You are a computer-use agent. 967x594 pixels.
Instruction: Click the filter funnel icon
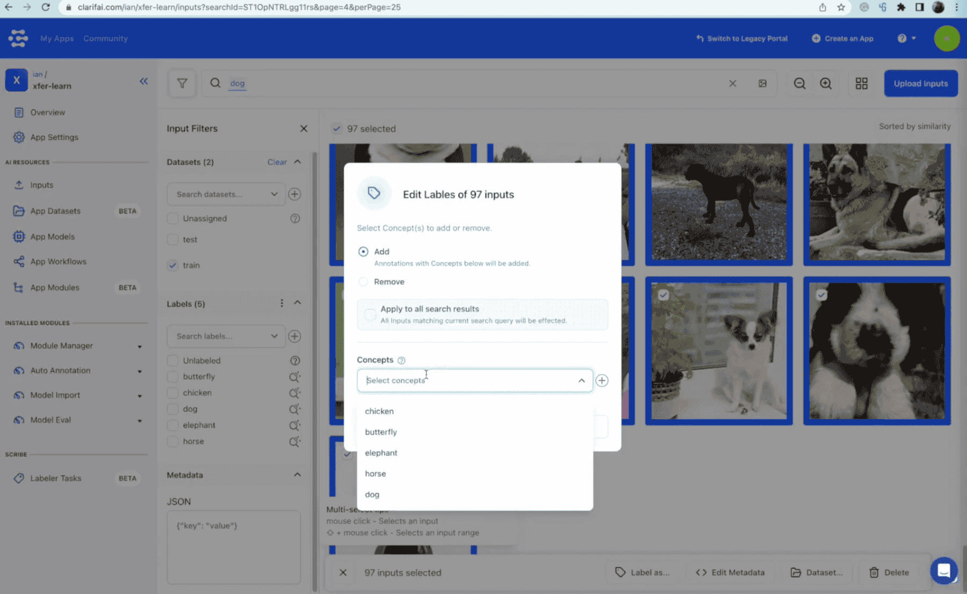coord(182,84)
